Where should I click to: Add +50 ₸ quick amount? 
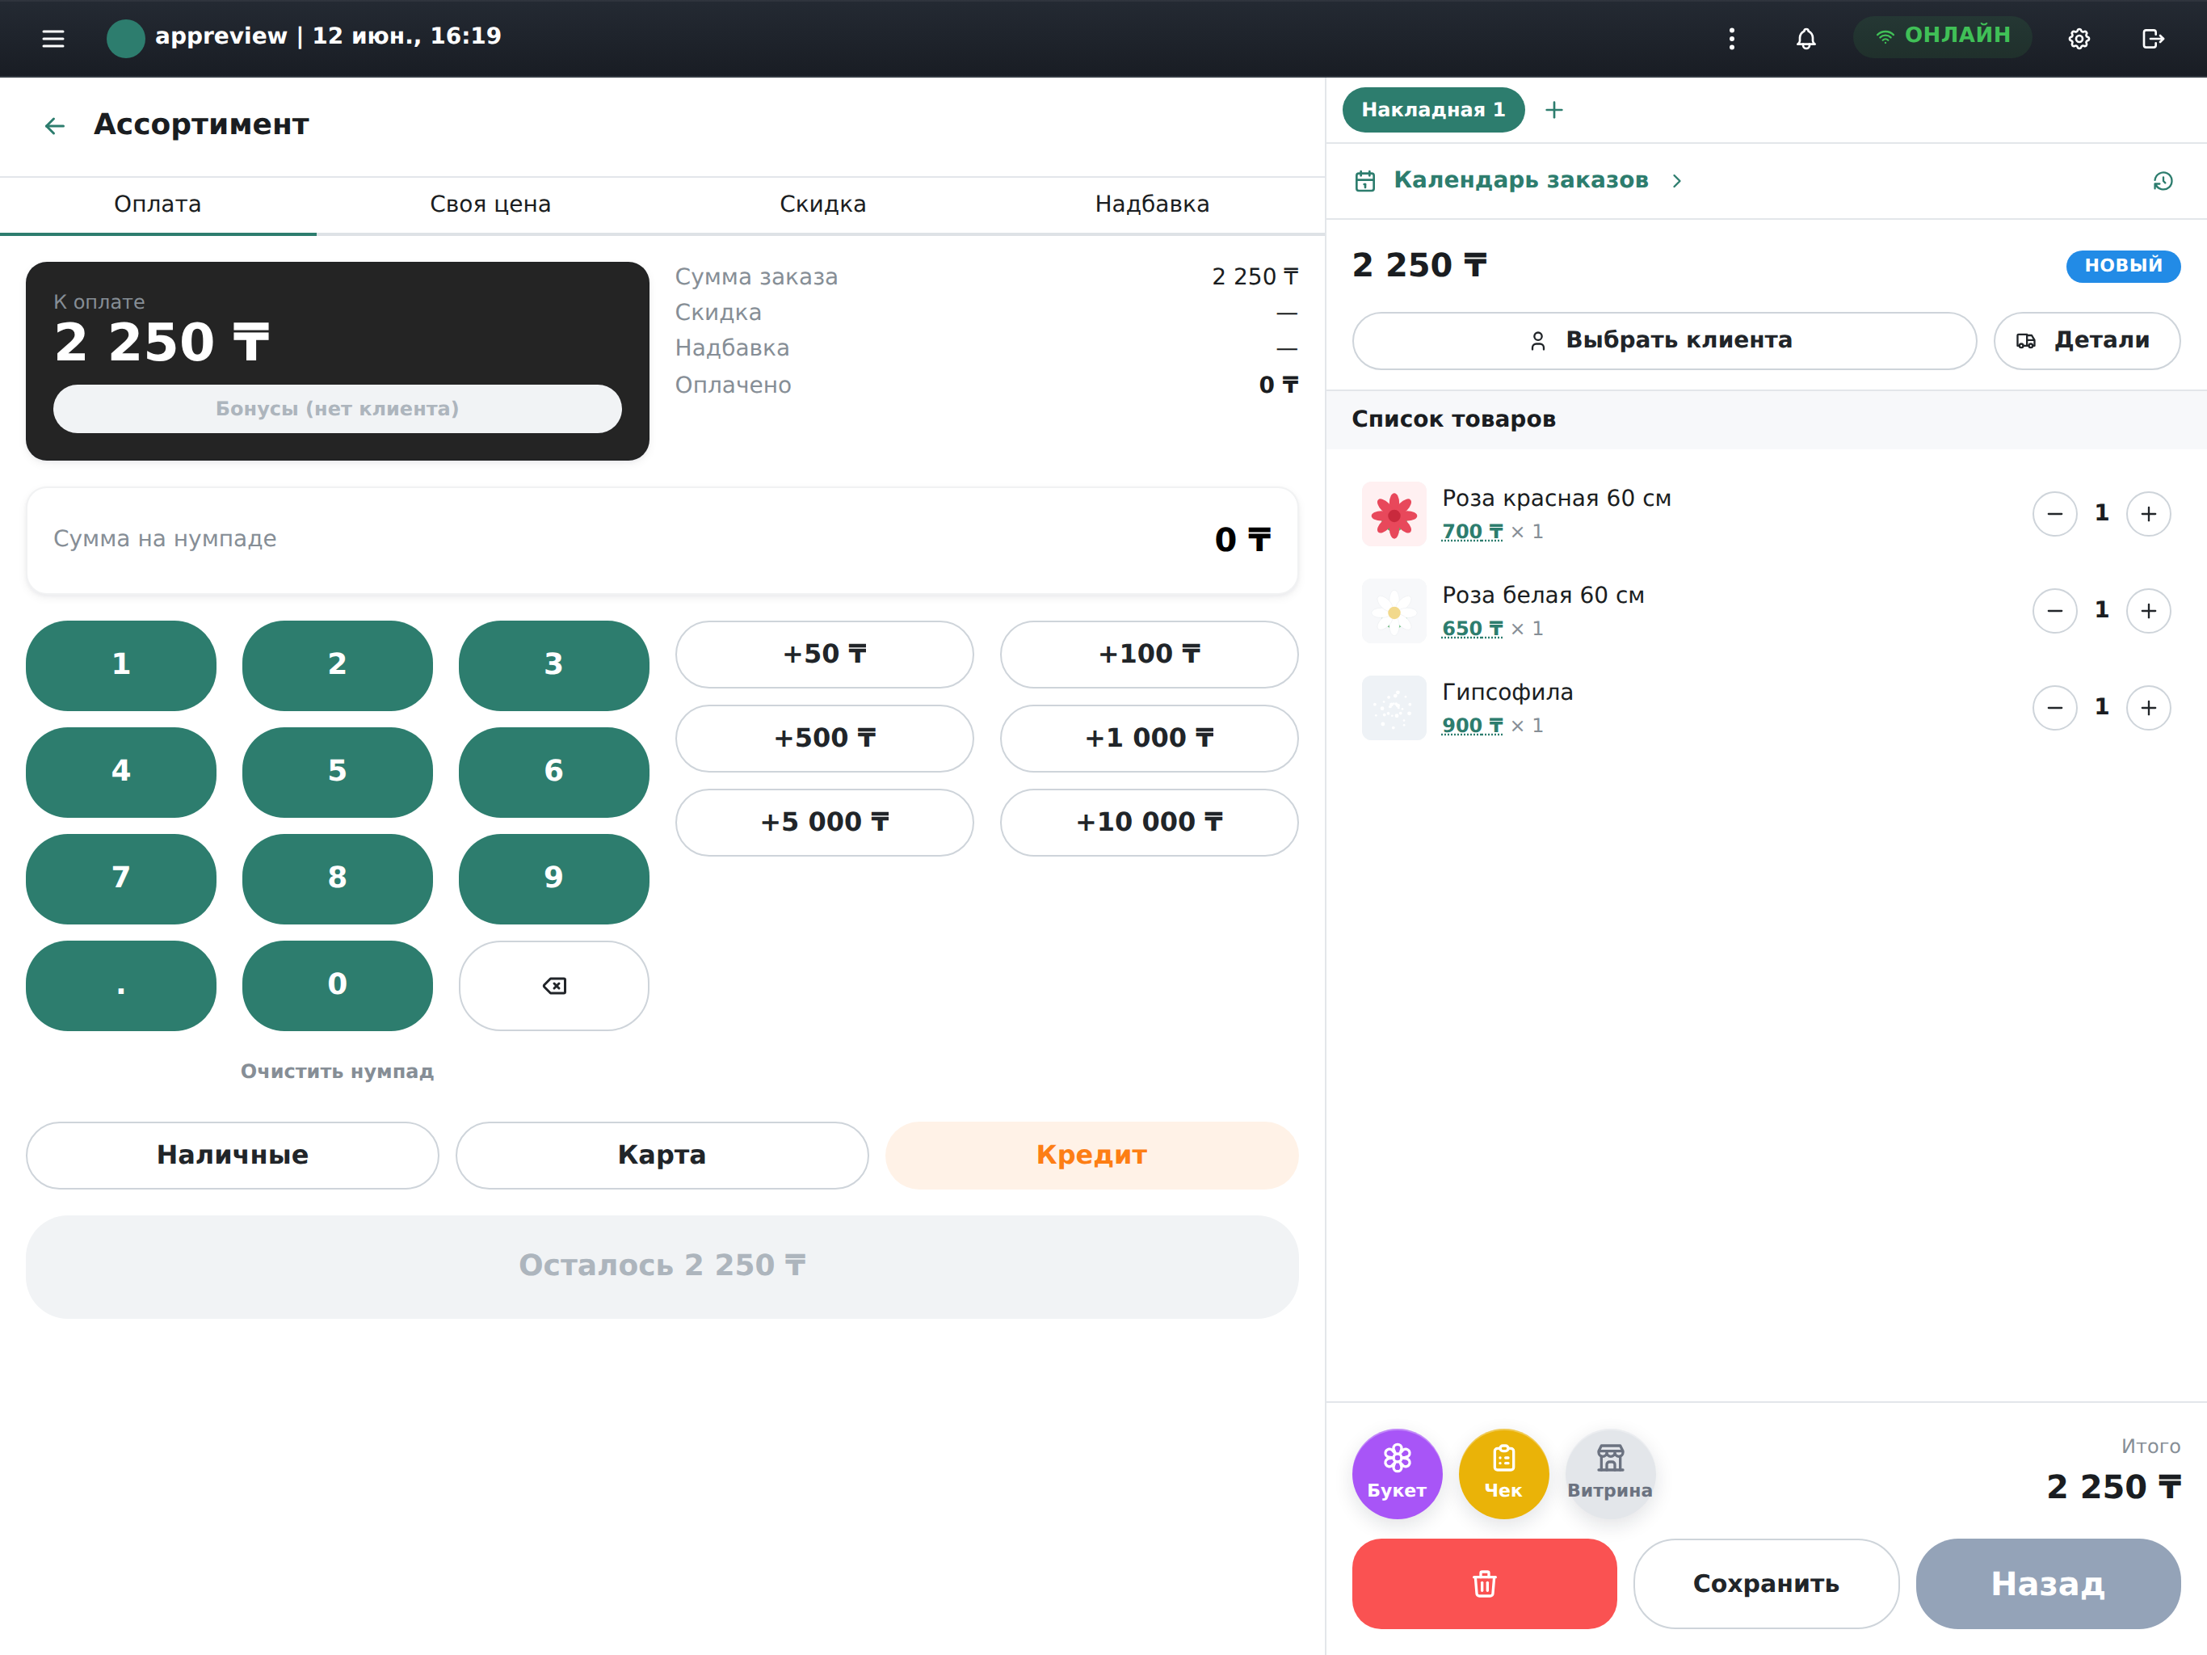tap(824, 655)
